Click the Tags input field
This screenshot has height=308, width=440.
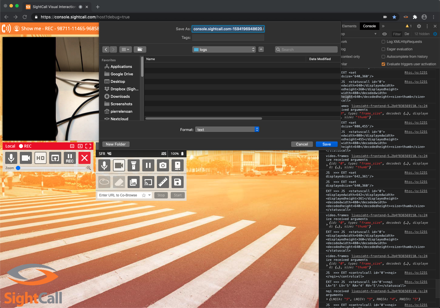(x=228, y=37)
